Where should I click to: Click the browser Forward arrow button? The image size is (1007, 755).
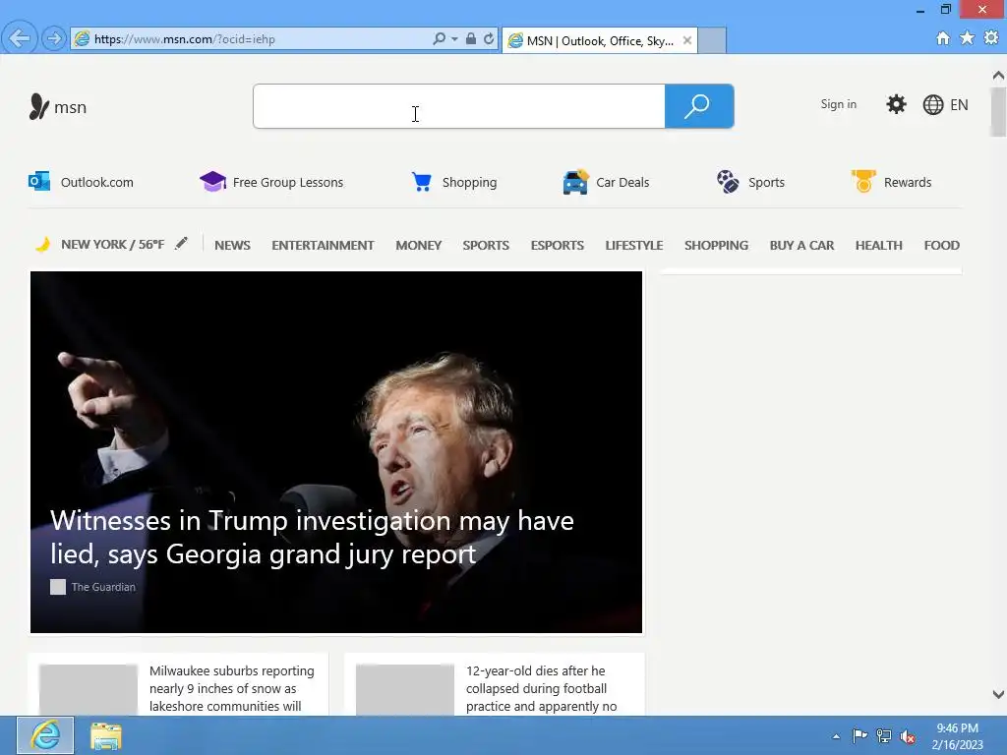coord(54,38)
